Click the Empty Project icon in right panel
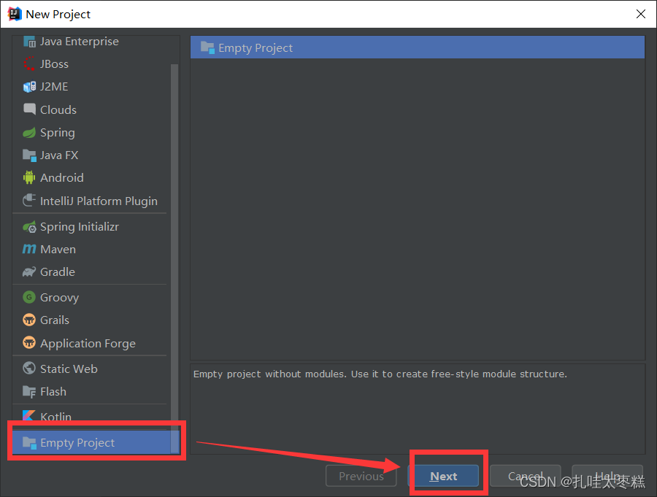Image resolution: width=657 pixels, height=497 pixels. click(x=207, y=47)
